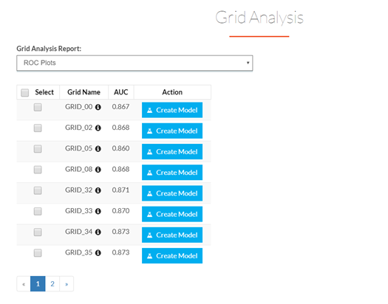Create Model for GRID_32
Screen dimensions: 388x304
[x=172, y=193]
